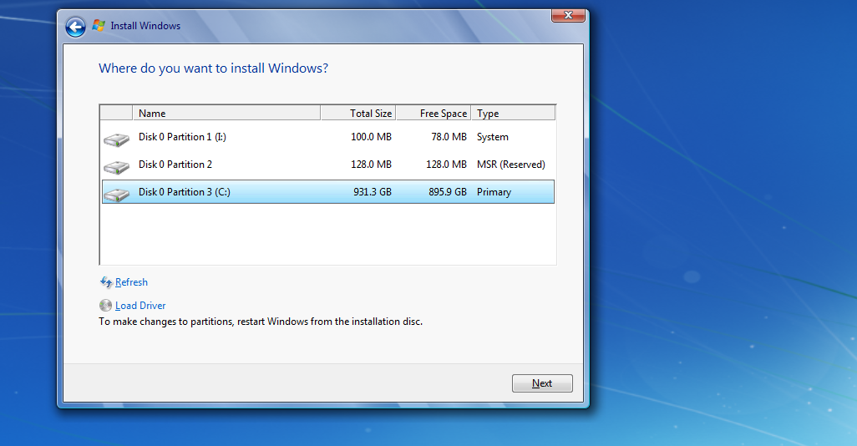Sort by the Name column header
Screen dimensions: 857x446
[x=226, y=113]
